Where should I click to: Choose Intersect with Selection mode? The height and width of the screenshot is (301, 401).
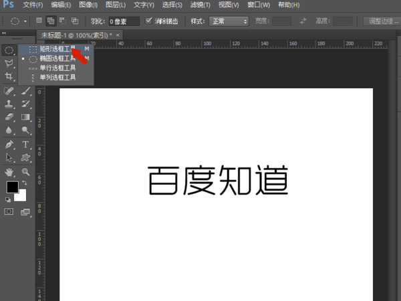click(75, 21)
